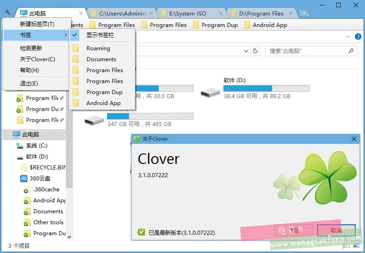
Task: Select 退出(E) to exit Clover
Action: 36,84
